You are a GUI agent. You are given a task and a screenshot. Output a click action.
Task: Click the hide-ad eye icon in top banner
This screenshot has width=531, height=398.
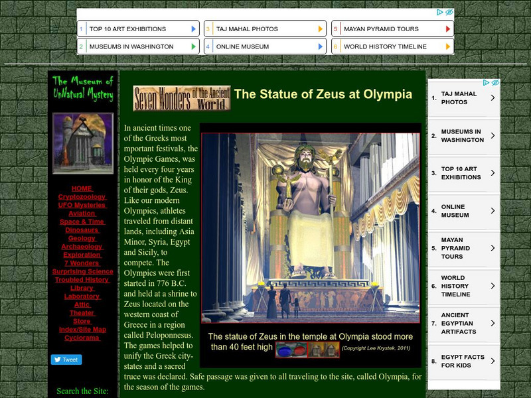pyautogui.click(x=449, y=12)
